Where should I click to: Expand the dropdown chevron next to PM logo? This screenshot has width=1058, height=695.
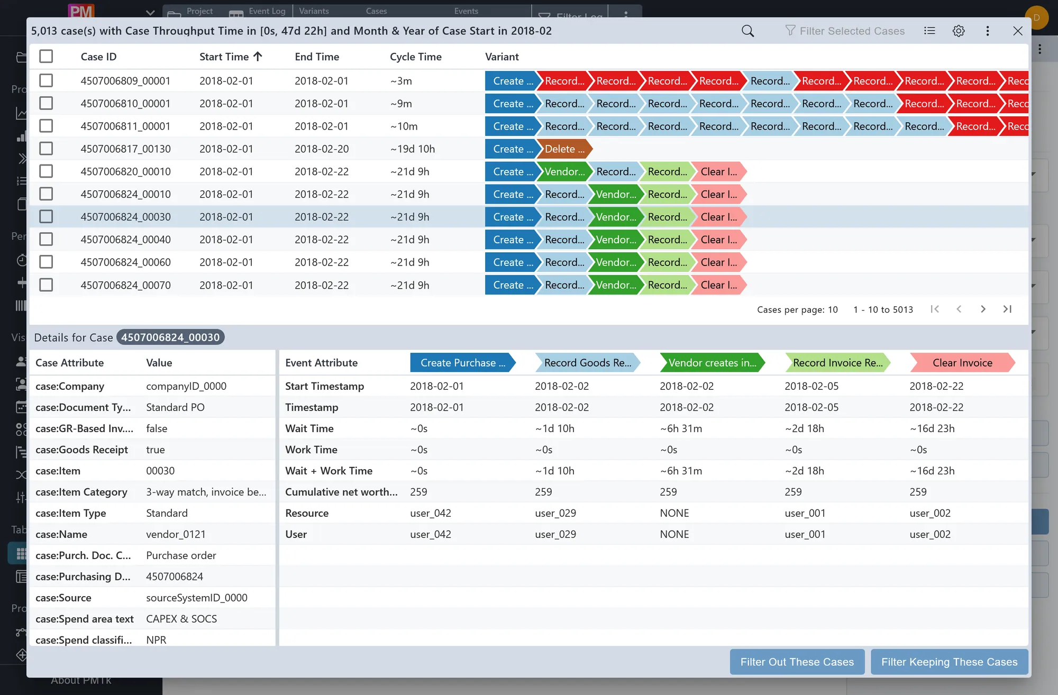pyautogui.click(x=150, y=13)
